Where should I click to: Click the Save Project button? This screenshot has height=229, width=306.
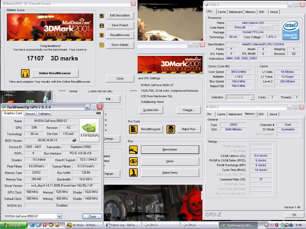pos(120,25)
